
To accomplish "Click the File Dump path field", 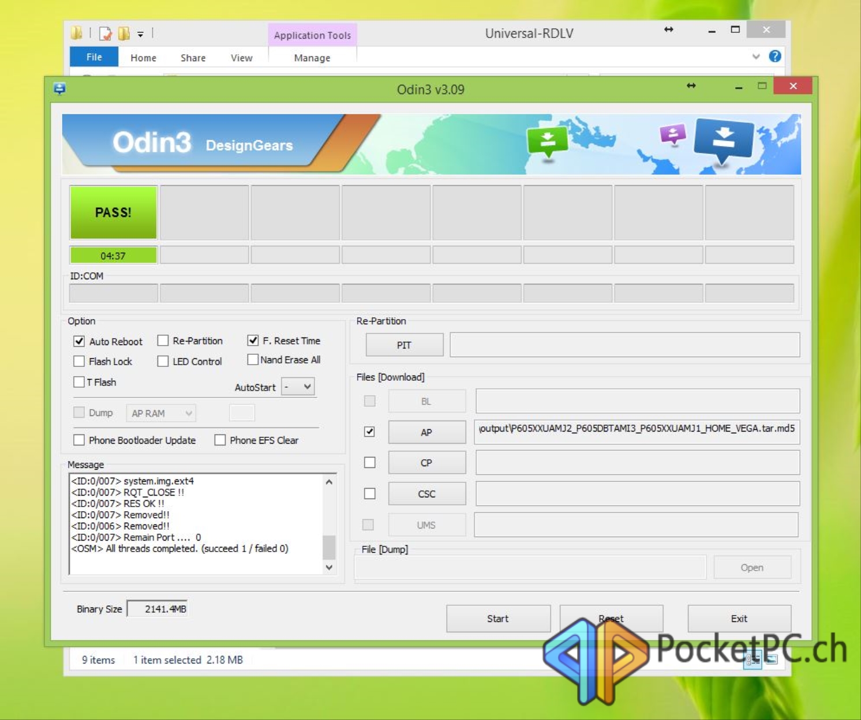I will point(530,567).
